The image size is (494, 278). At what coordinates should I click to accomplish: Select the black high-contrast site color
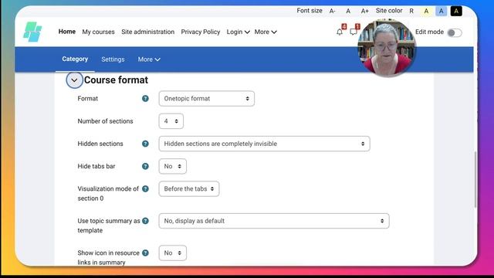(x=456, y=11)
